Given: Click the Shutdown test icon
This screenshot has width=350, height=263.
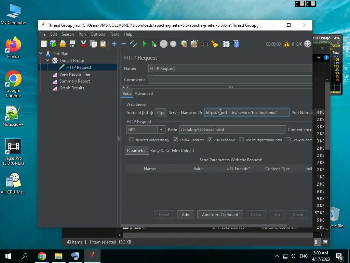Looking at the screenshot, I should click(x=173, y=44).
